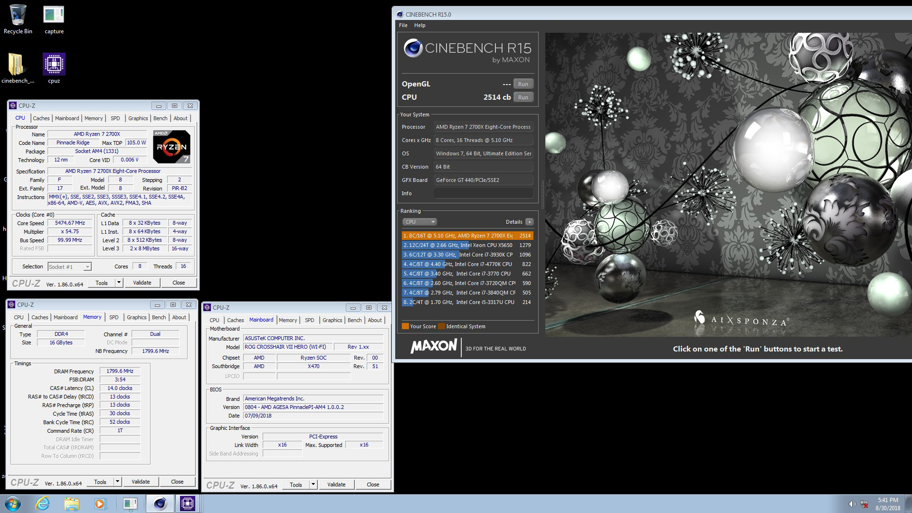Click the Info input field in Cinebench
Image resolution: width=912 pixels, height=513 pixels.
(x=483, y=193)
